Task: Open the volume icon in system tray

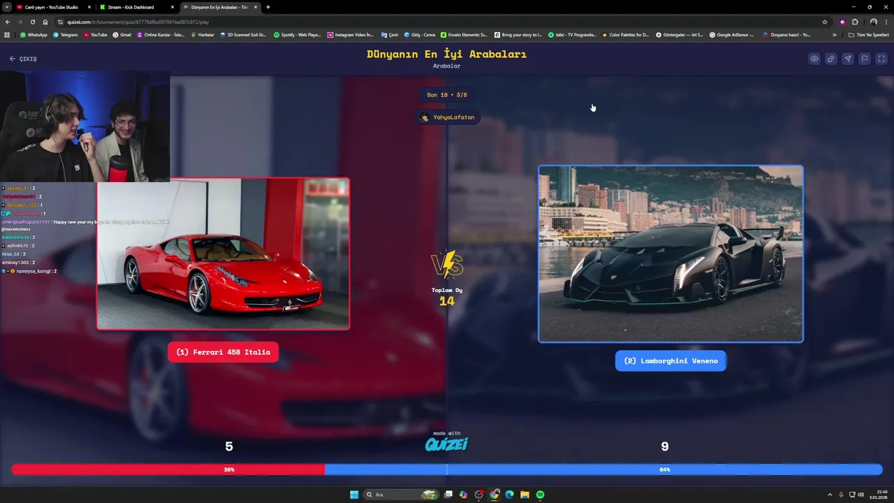Action: pos(860,495)
